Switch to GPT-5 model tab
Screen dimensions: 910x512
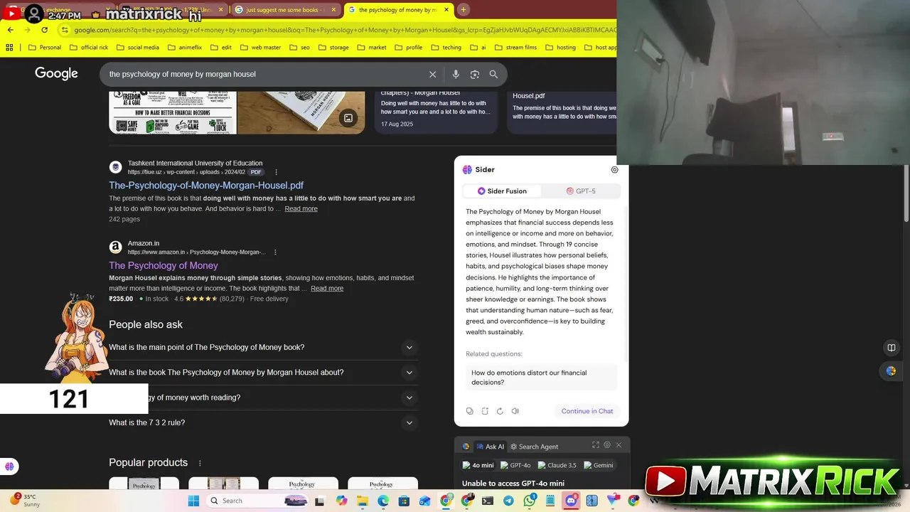coord(581,191)
